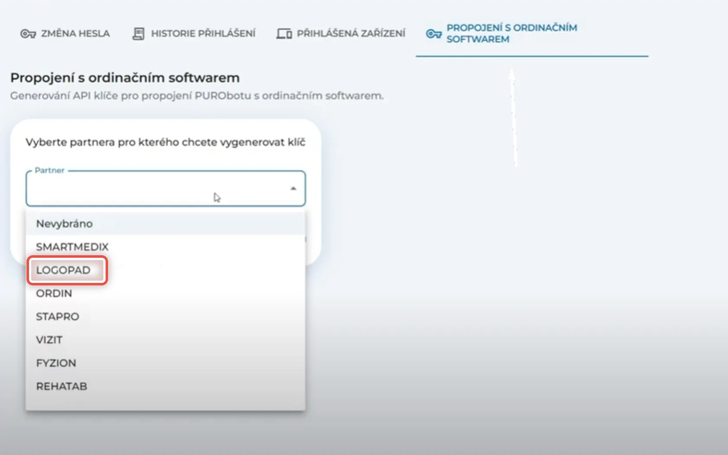Click the document icon beside Historie přihlášení

(x=139, y=33)
